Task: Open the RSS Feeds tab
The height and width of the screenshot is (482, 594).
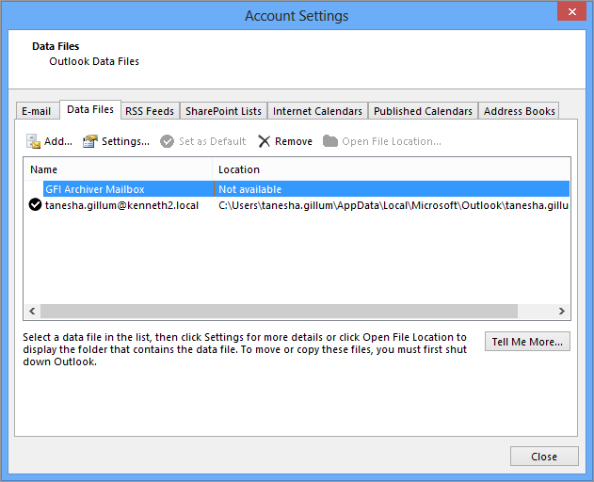Action: click(x=150, y=111)
